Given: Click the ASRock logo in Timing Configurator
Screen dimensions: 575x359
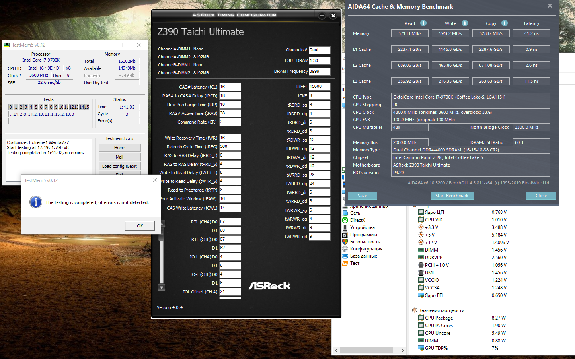Looking at the screenshot, I should pyautogui.click(x=269, y=286).
